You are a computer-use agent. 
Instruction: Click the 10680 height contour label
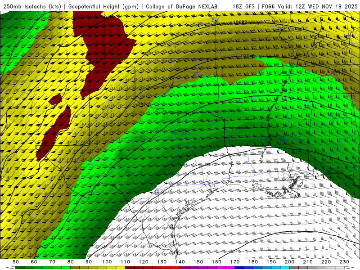pos(240,22)
